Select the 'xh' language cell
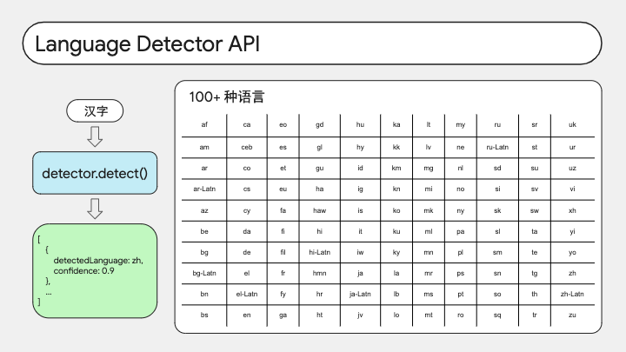The image size is (626, 352). pyautogui.click(x=572, y=210)
